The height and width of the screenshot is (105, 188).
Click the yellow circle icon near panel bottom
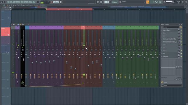162,82
